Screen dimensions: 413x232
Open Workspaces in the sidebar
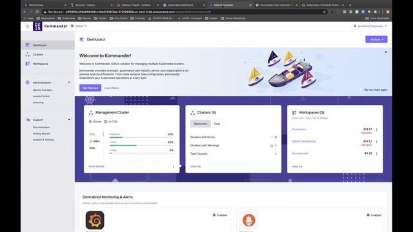click(48, 64)
